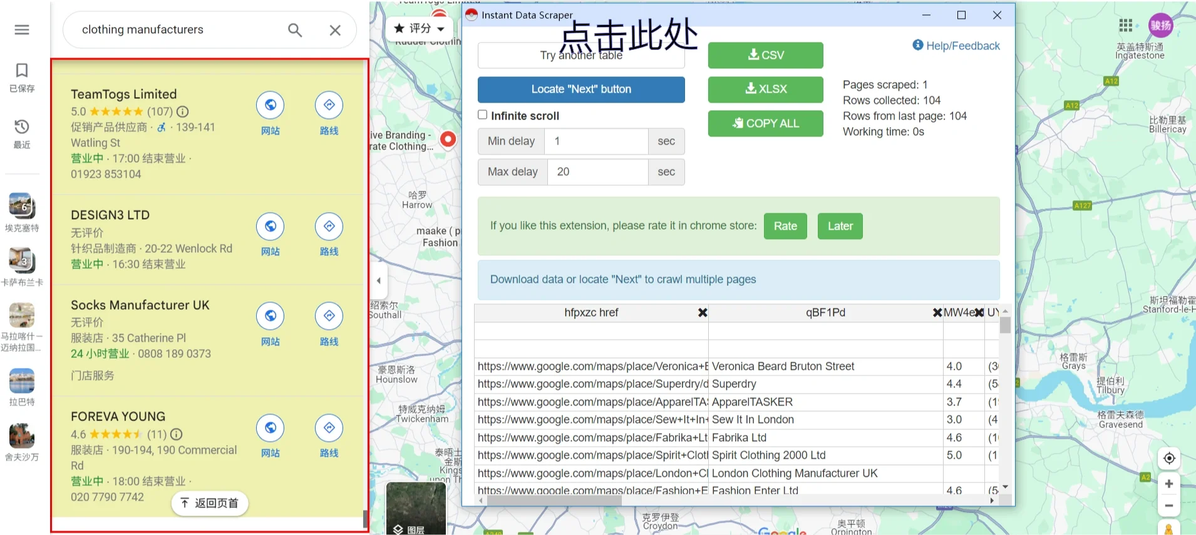Download data as XLSX
The image size is (1196, 535).
click(x=765, y=89)
